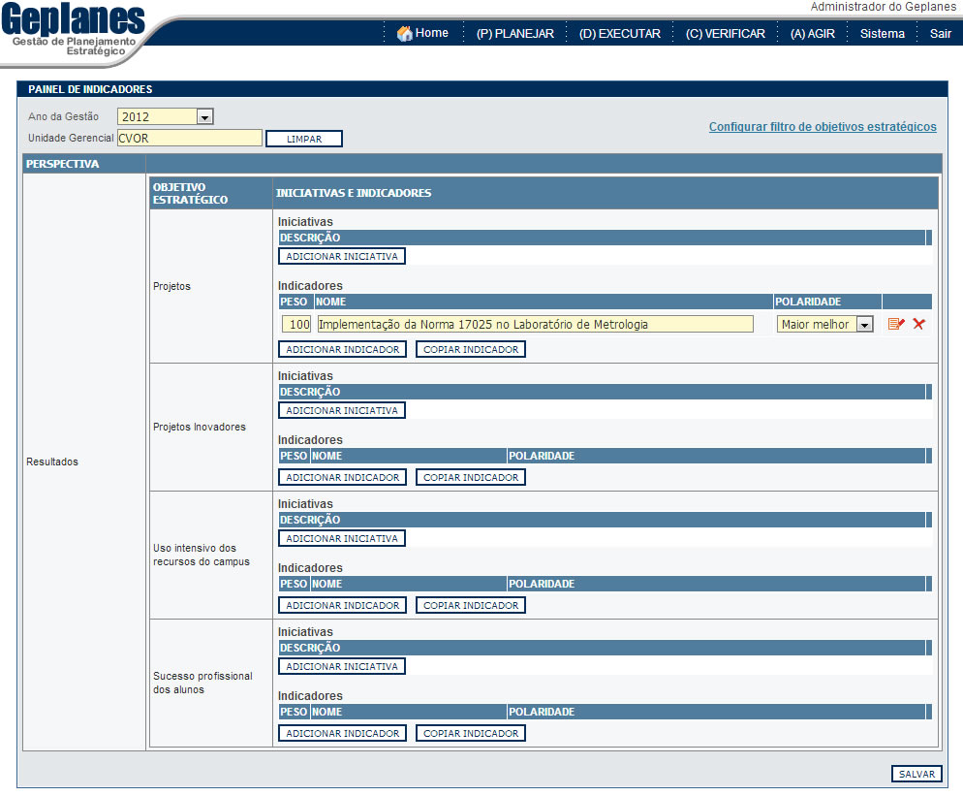The height and width of the screenshot is (796, 963).
Task: Click COPIAR INDICADOR for Projetos Inovadores
Action: tap(471, 477)
